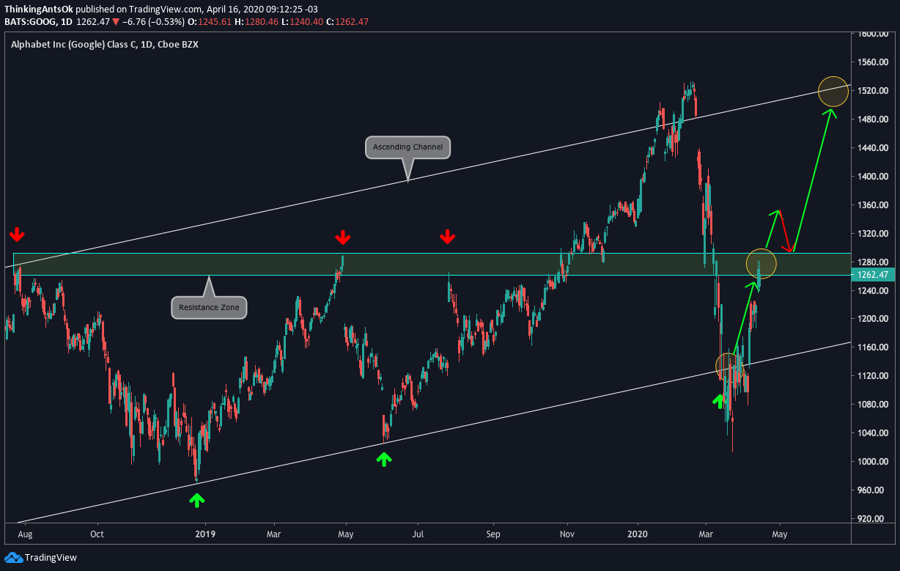Click the Jul label on time axis
900x571 pixels.
[418, 534]
